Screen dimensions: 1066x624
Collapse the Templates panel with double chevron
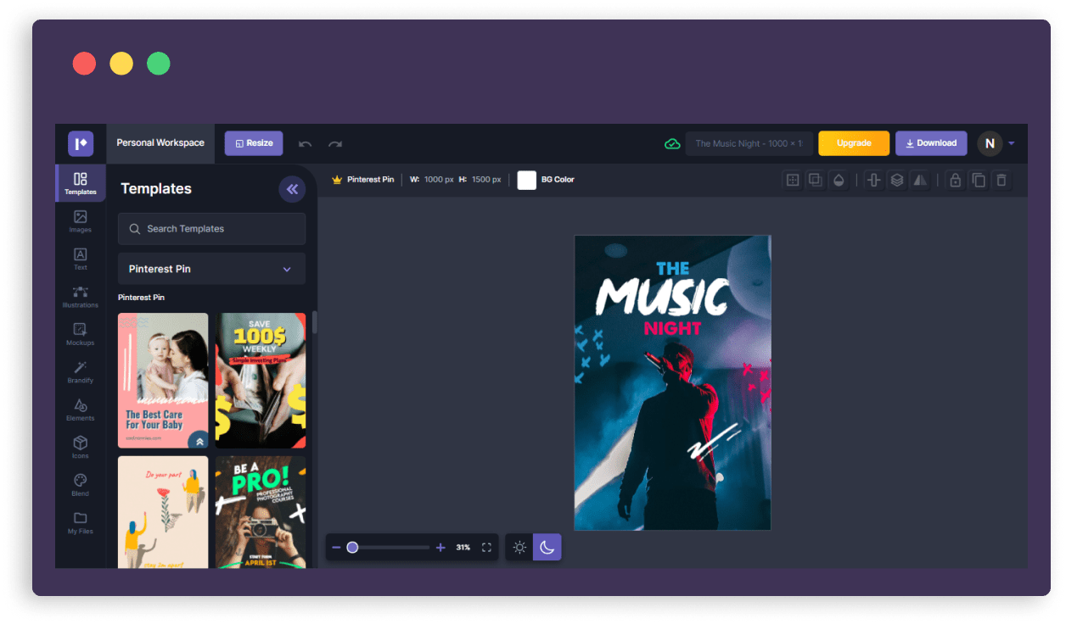click(x=292, y=189)
